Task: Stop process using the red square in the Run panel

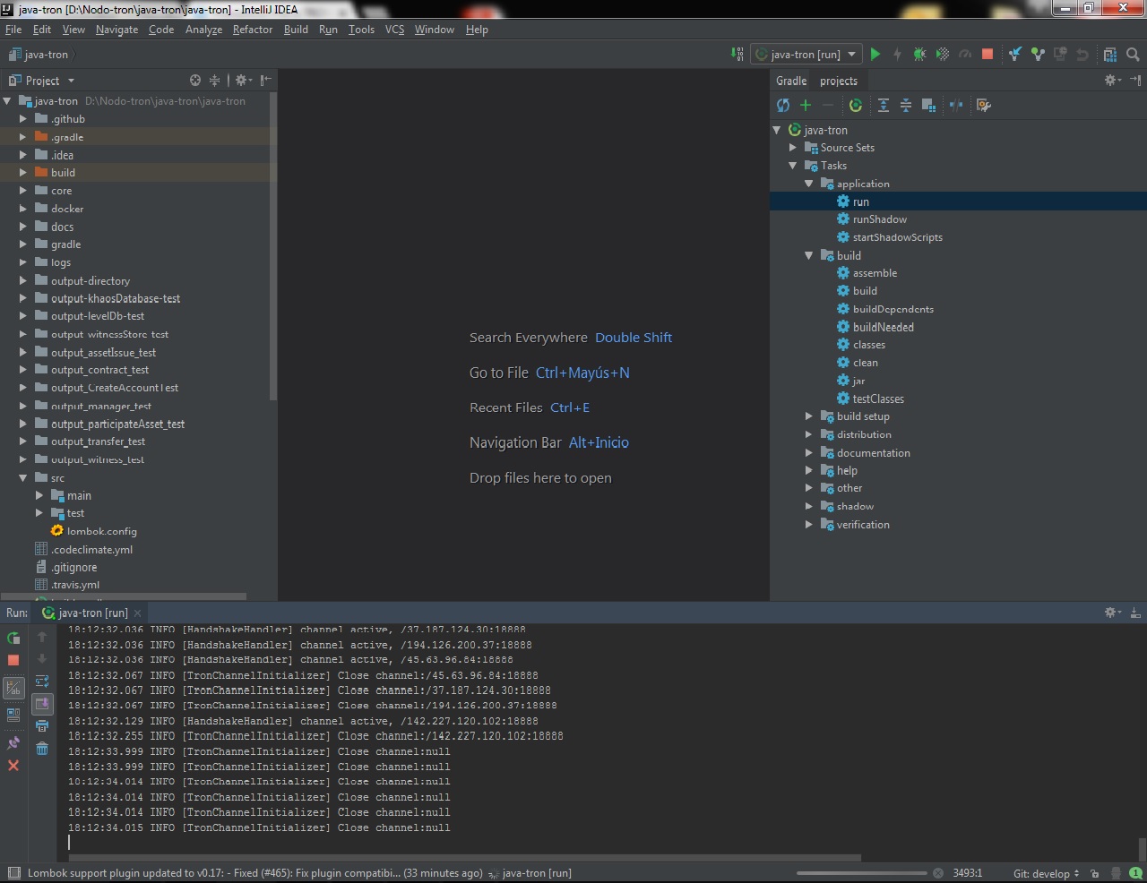Action: [x=13, y=660]
